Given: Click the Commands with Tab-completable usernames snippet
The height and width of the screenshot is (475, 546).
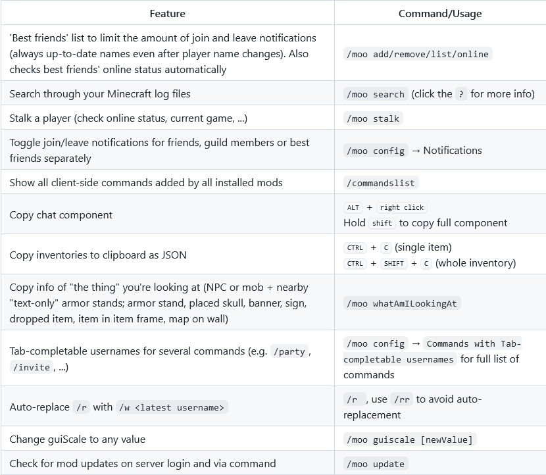Looking at the screenshot, I should [432, 351].
